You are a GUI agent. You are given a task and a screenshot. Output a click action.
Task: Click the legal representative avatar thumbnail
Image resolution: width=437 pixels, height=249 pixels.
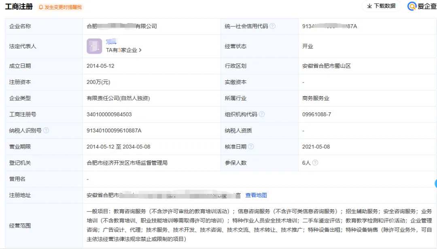tap(94, 46)
